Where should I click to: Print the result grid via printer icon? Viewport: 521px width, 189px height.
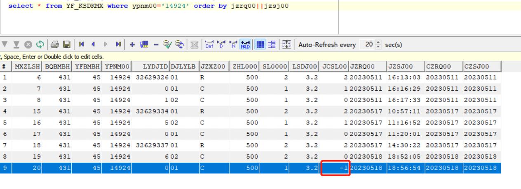(x=55, y=44)
